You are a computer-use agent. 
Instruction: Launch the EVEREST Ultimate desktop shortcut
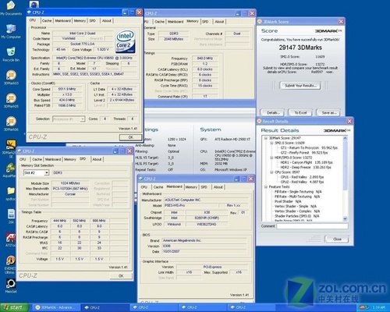[11, 264]
